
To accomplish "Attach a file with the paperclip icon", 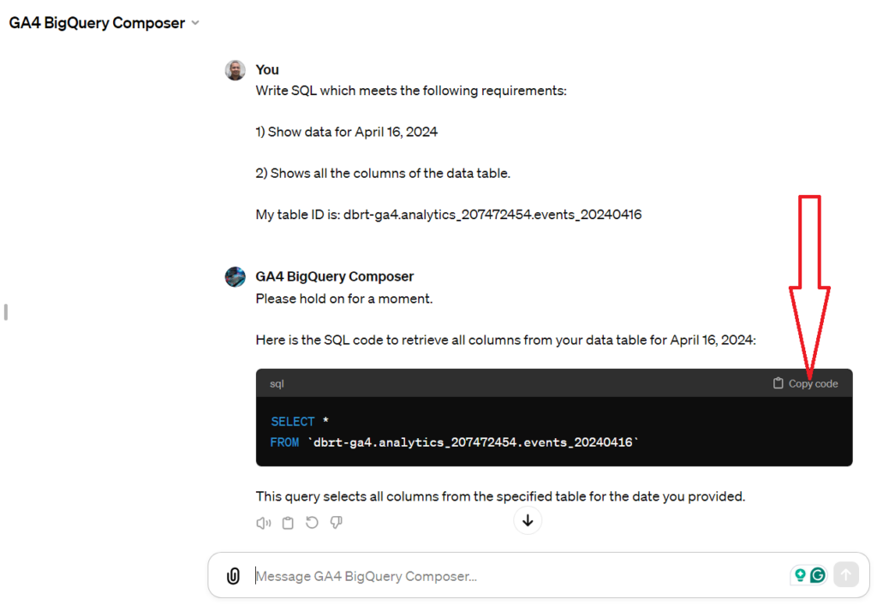I will click(233, 575).
